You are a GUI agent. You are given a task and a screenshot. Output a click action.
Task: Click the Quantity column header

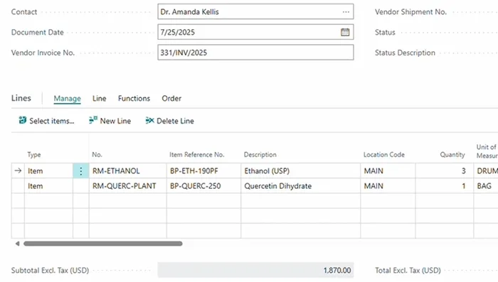tap(452, 155)
